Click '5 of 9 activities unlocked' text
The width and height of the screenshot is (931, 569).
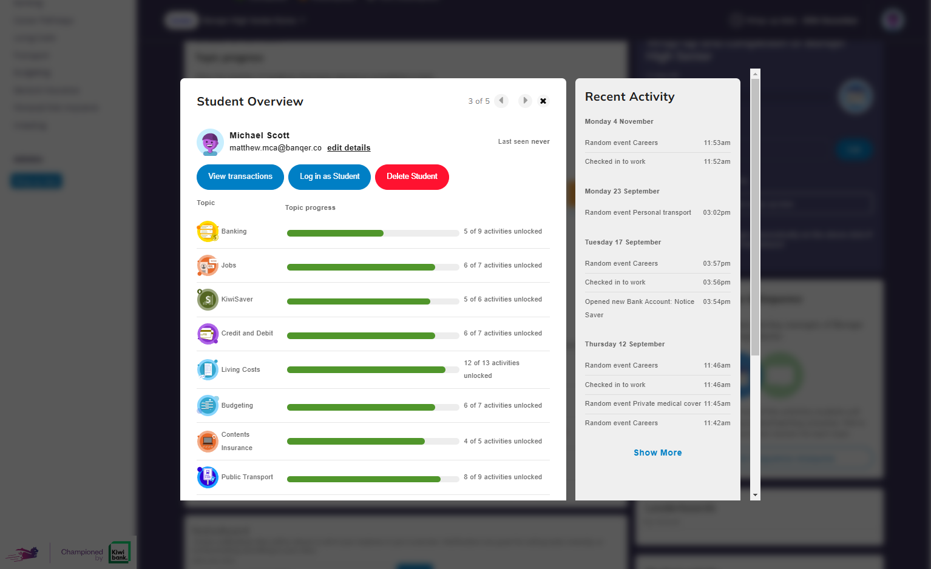click(503, 232)
